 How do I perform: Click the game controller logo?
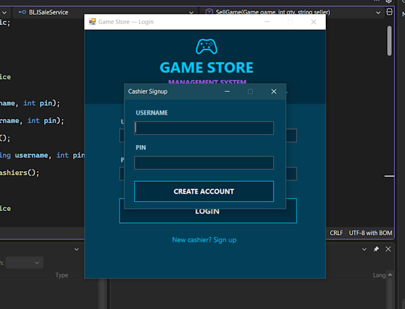coord(207,46)
